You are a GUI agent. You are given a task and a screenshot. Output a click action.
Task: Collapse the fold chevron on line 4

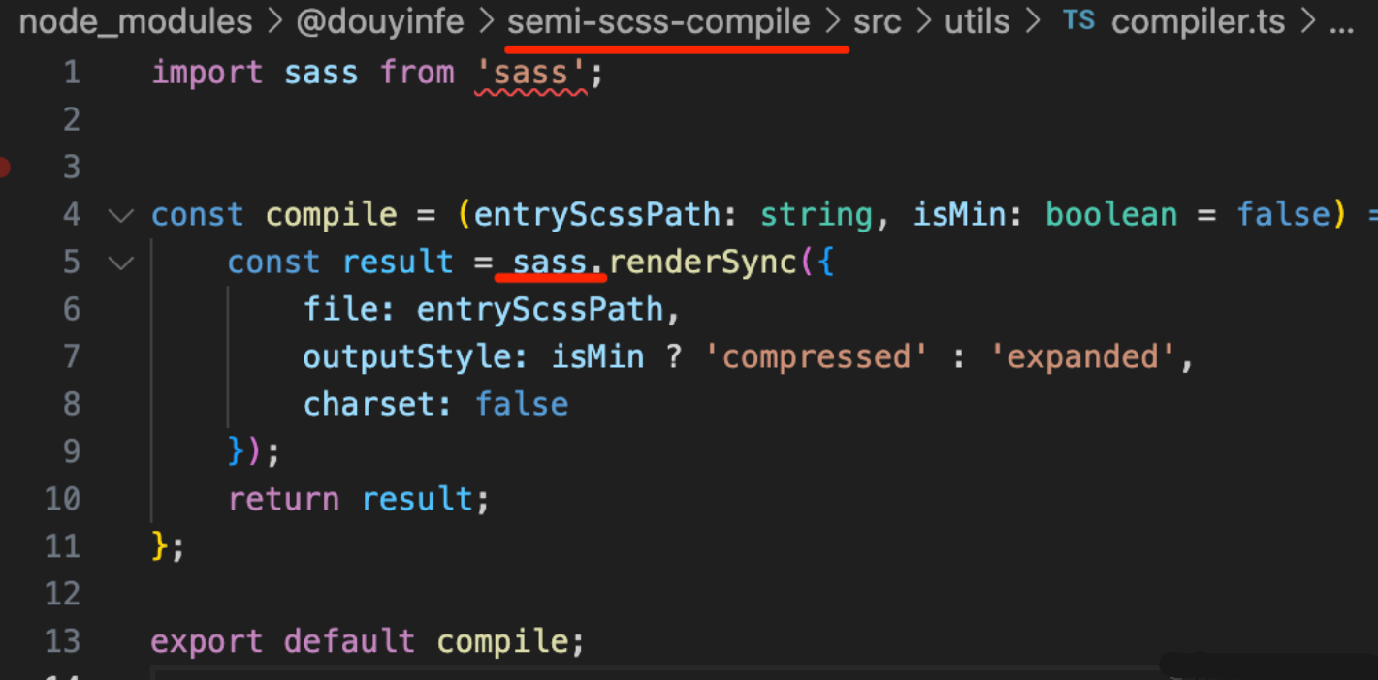point(121,215)
